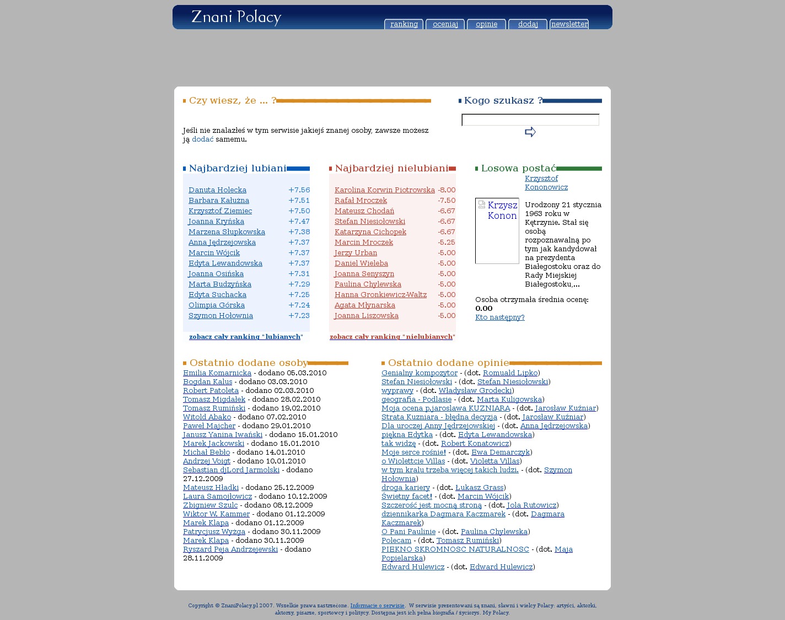Image resolution: width=785 pixels, height=620 pixels.
Task: Open the Romuald Lipko link in opinions
Action: tap(510, 373)
